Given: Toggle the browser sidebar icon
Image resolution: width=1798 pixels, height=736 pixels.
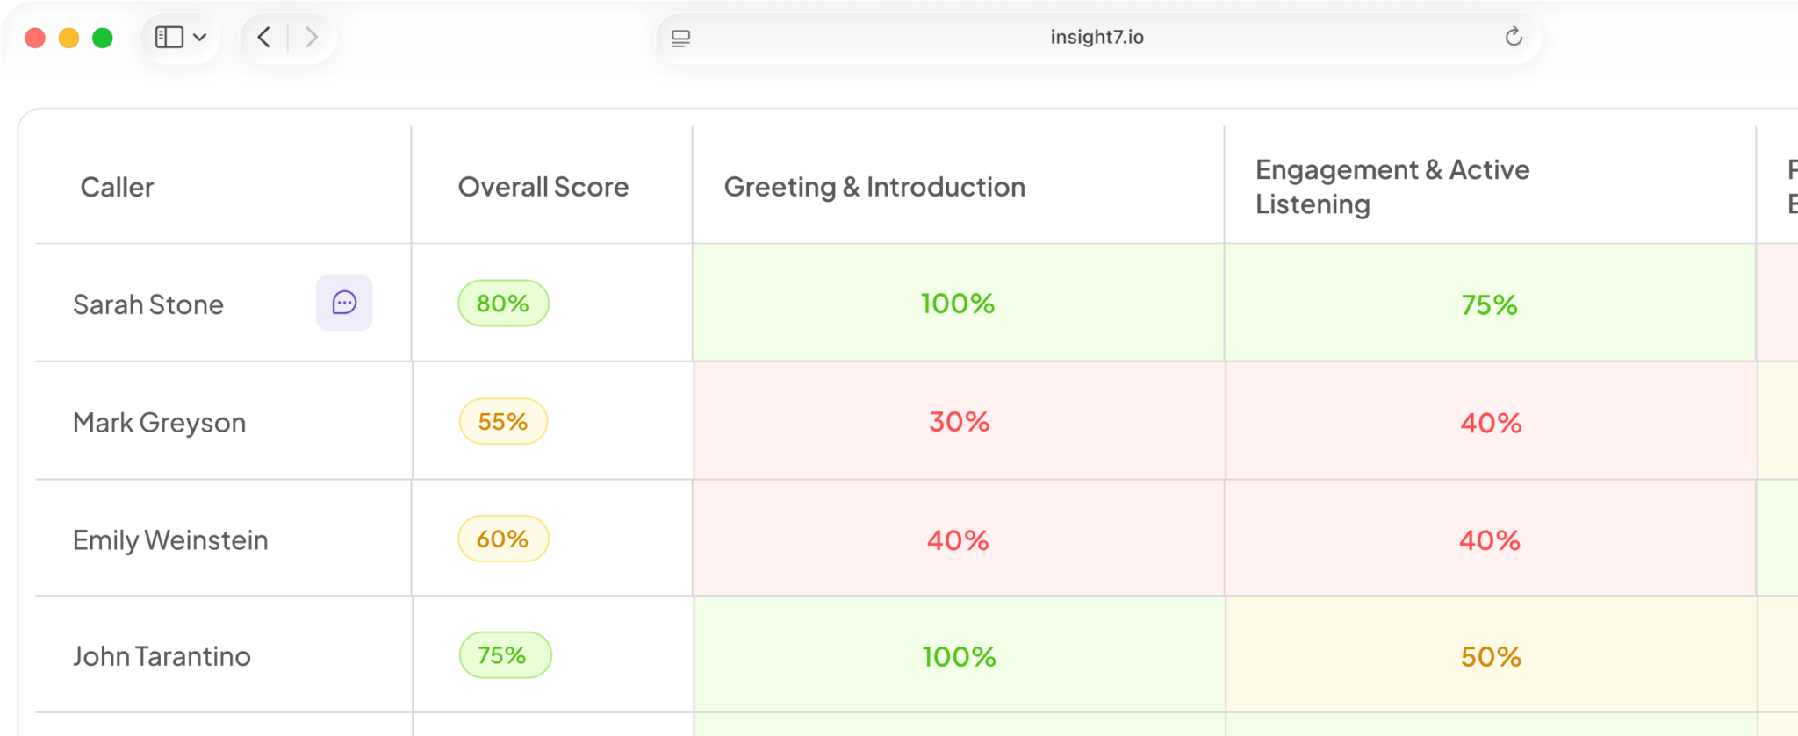Looking at the screenshot, I should point(169,37).
